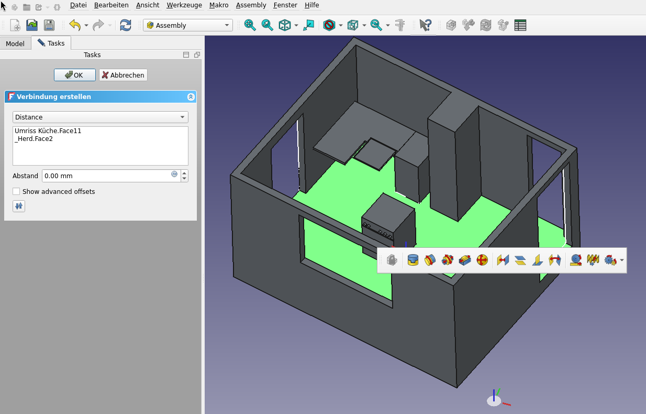
Task: Click the Abstand value input field
Action: coord(106,176)
